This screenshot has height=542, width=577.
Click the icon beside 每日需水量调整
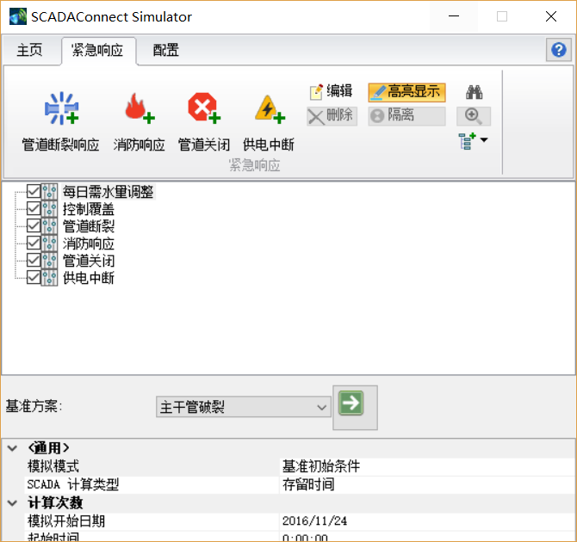pos(49,192)
